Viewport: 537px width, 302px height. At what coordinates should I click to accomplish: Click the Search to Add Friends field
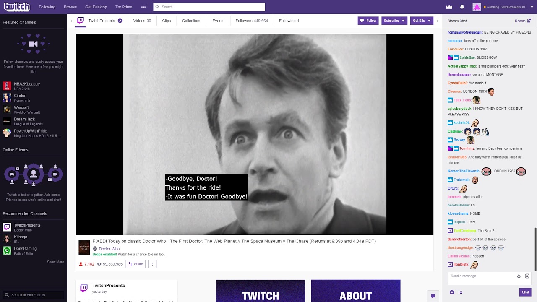34,295
